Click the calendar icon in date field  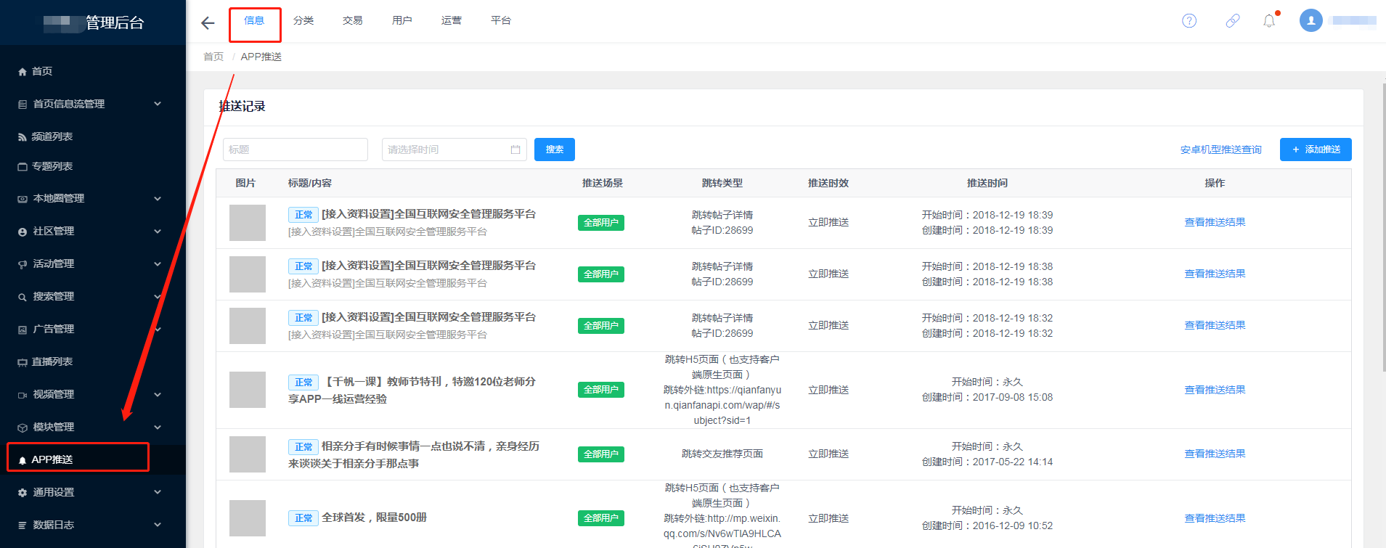click(515, 150)
